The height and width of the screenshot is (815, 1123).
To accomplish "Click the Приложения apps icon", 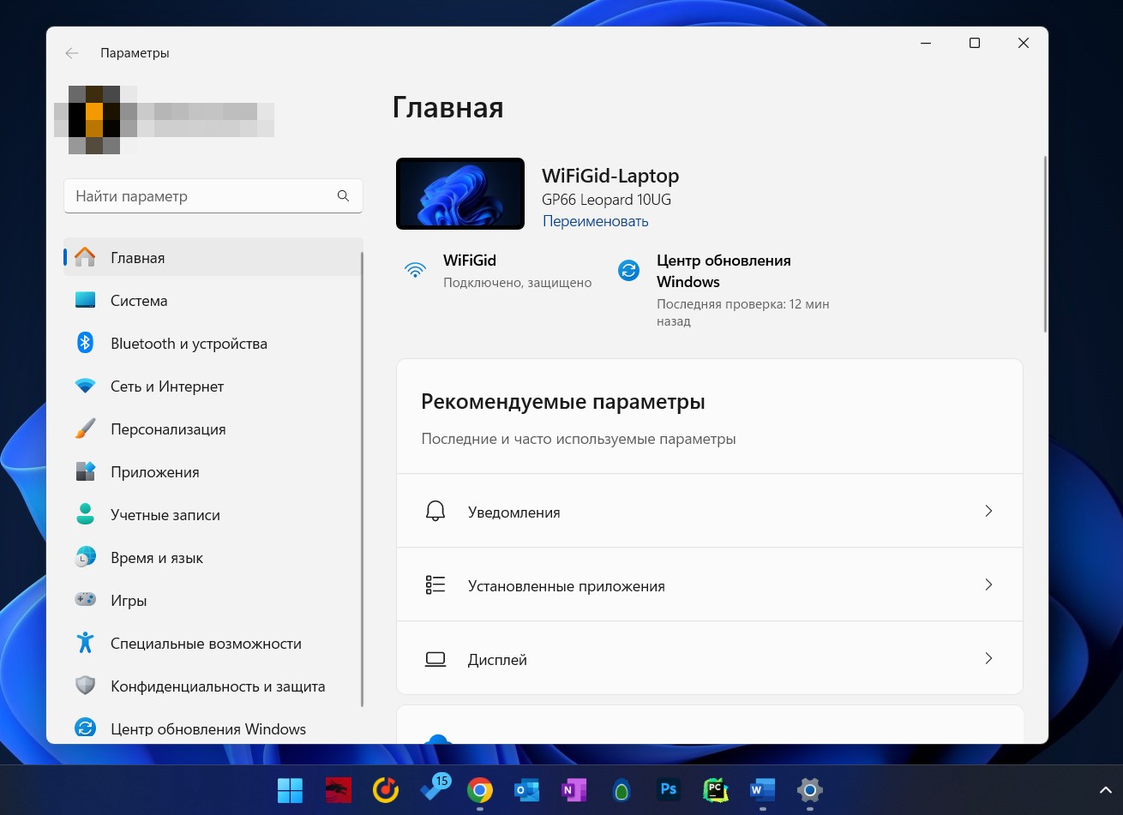I will tap(85, 471).
